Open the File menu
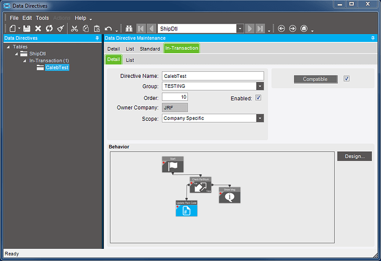381x261 pixels. click(14, 18)
